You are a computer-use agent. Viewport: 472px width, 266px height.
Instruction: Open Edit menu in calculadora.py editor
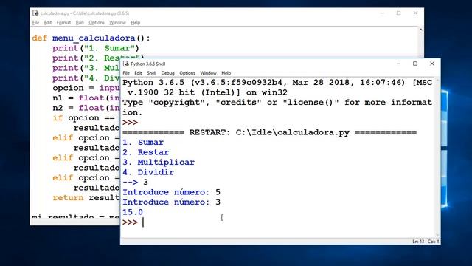pos(48,23)
